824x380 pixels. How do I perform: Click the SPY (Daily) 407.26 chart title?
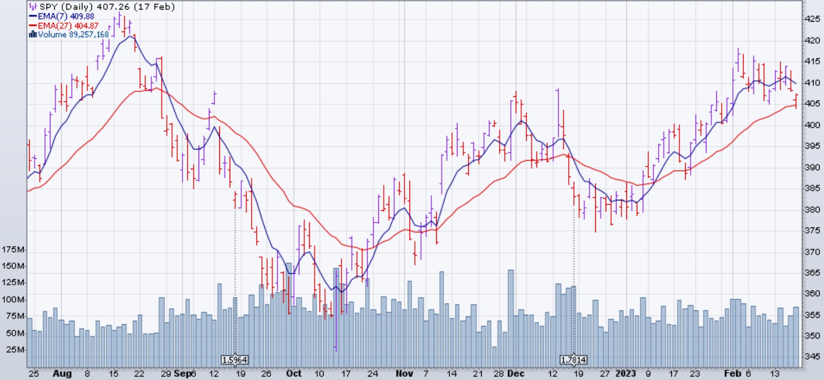click(x=107, y=7)
